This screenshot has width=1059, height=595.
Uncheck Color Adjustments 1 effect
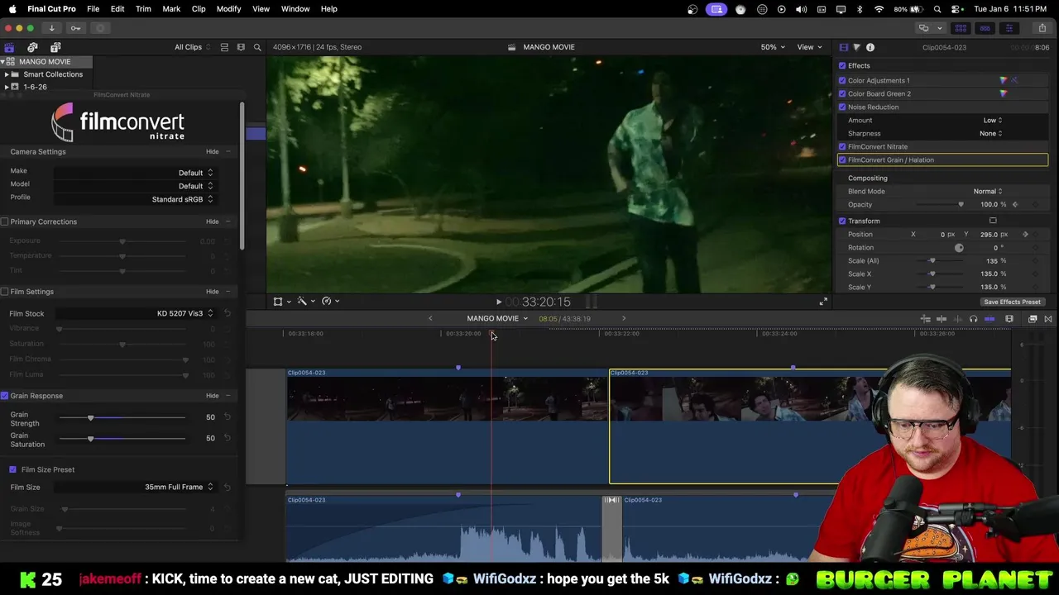point(842,80)
